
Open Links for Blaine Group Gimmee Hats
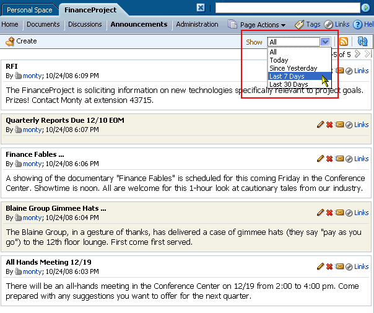click(x=362, y=213)
